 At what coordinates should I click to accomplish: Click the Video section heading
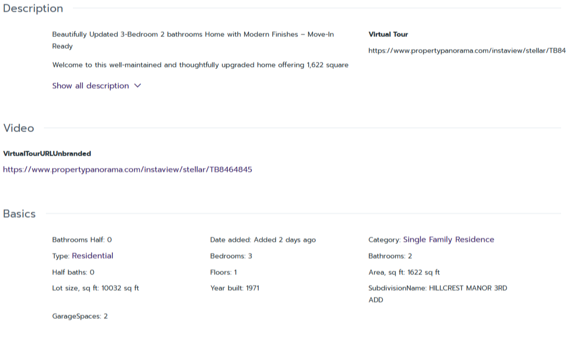pos(19,128)
